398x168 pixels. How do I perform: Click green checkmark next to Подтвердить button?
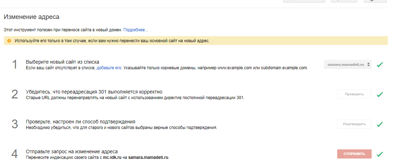(x=380, y=124)
